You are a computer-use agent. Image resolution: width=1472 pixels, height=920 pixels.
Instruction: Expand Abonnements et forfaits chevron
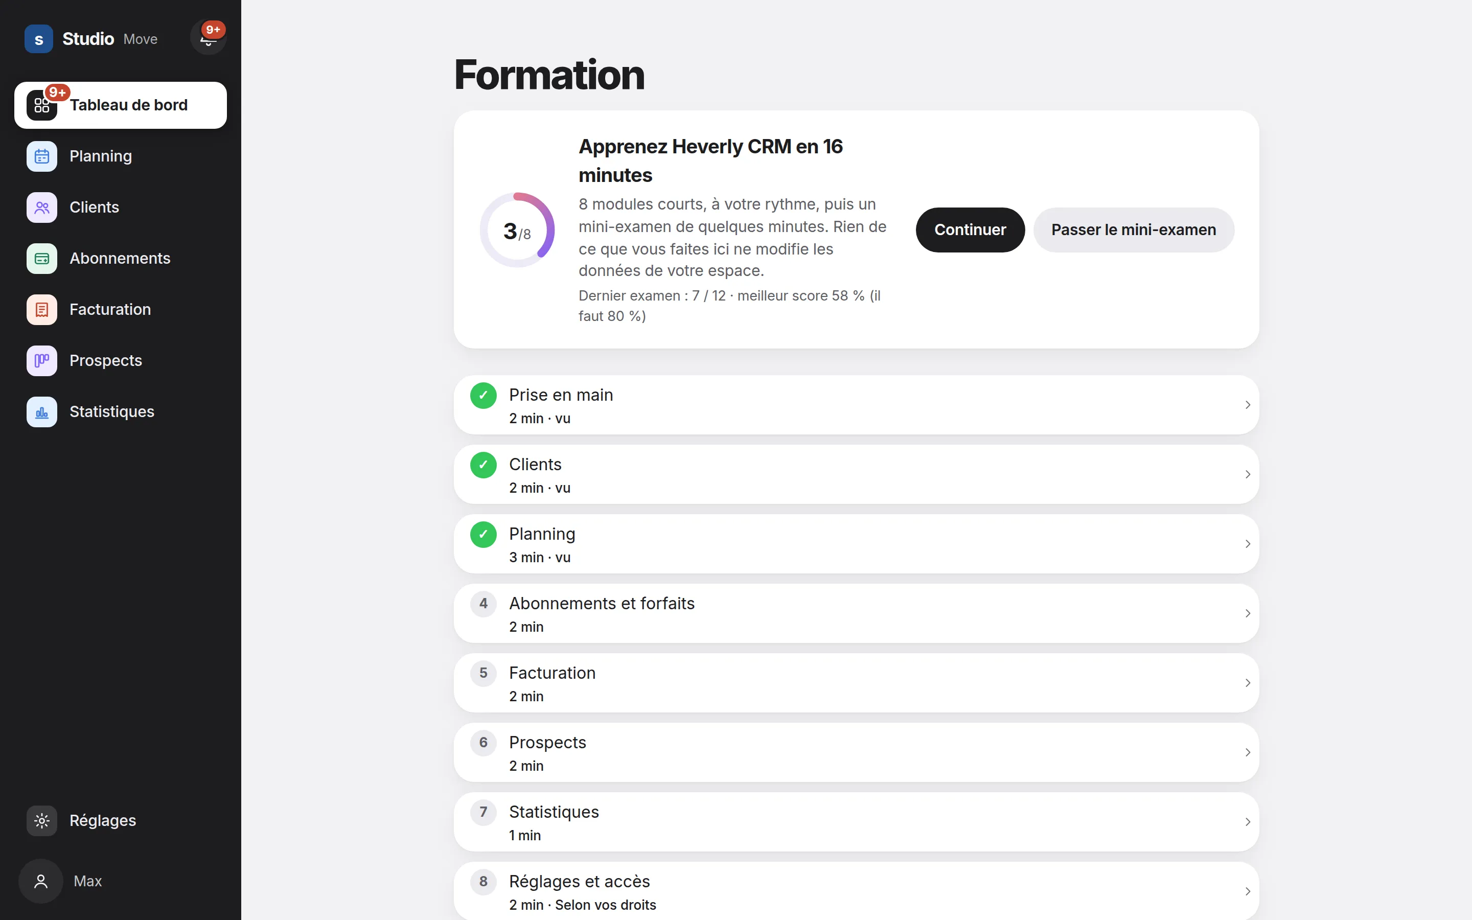[1248, 613]
